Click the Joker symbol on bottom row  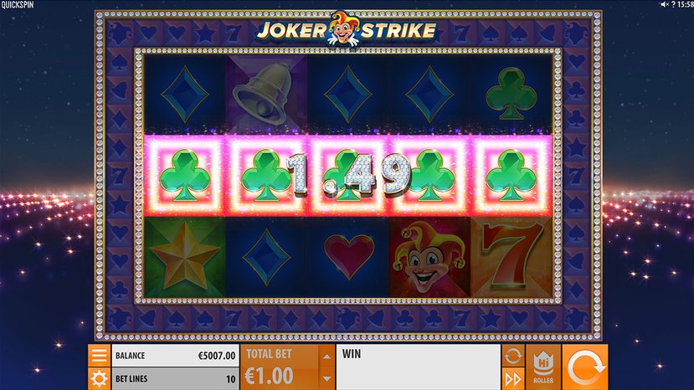pos(429,257)
